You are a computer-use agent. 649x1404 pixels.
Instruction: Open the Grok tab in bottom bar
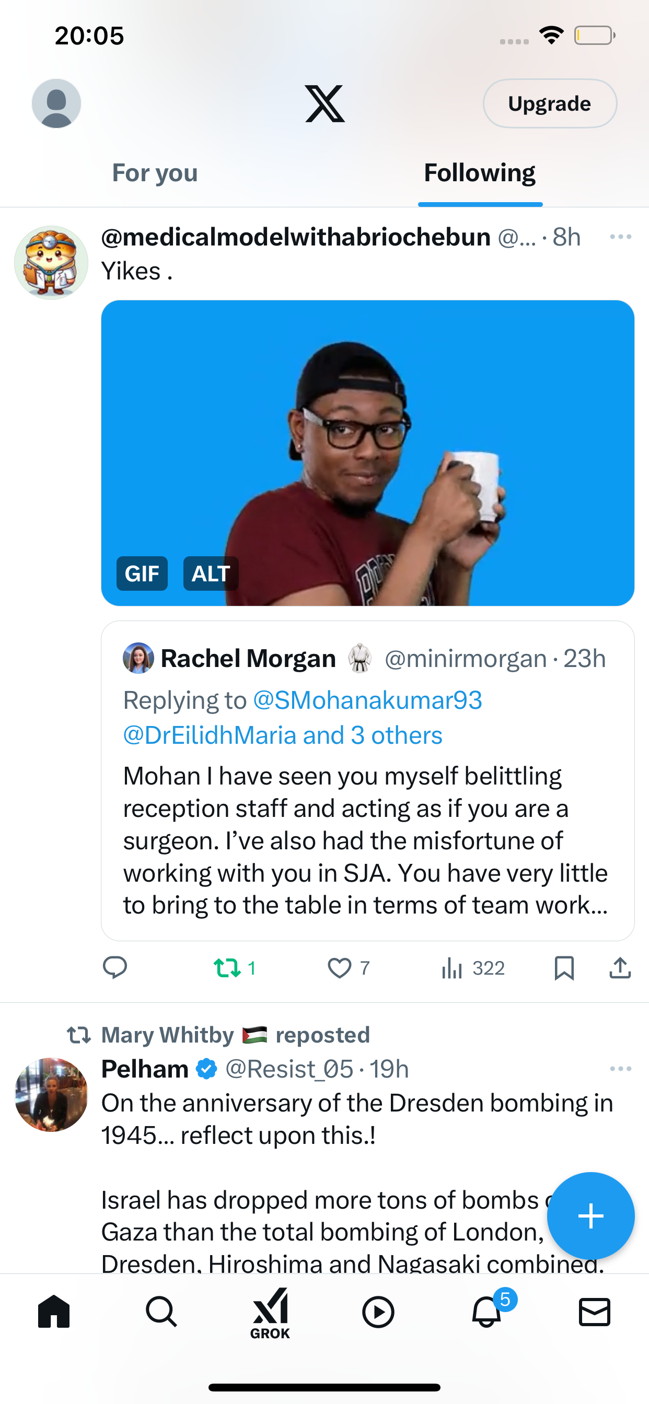(x=270, y=1313)
